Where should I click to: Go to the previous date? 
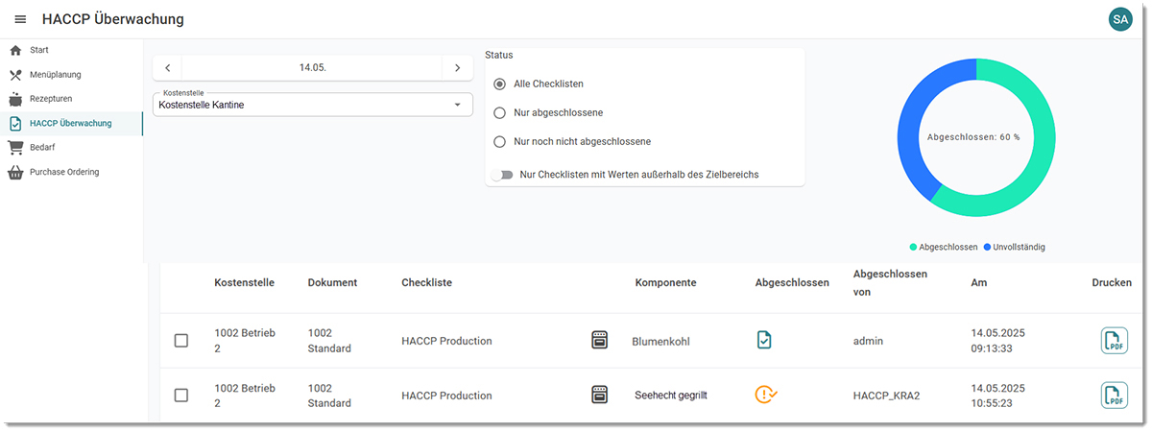[167, 67]
